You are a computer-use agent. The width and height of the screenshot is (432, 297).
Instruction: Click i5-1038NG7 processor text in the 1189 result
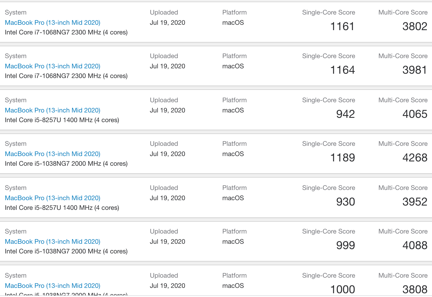click(x=66, y=164)
